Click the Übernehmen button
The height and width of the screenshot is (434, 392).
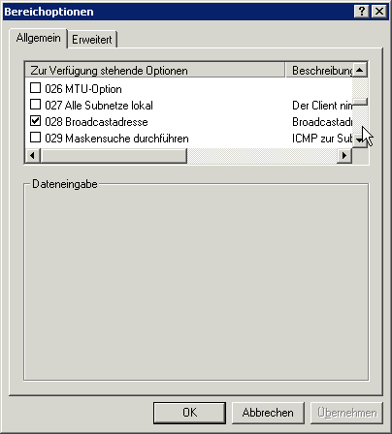pos(346,413)
